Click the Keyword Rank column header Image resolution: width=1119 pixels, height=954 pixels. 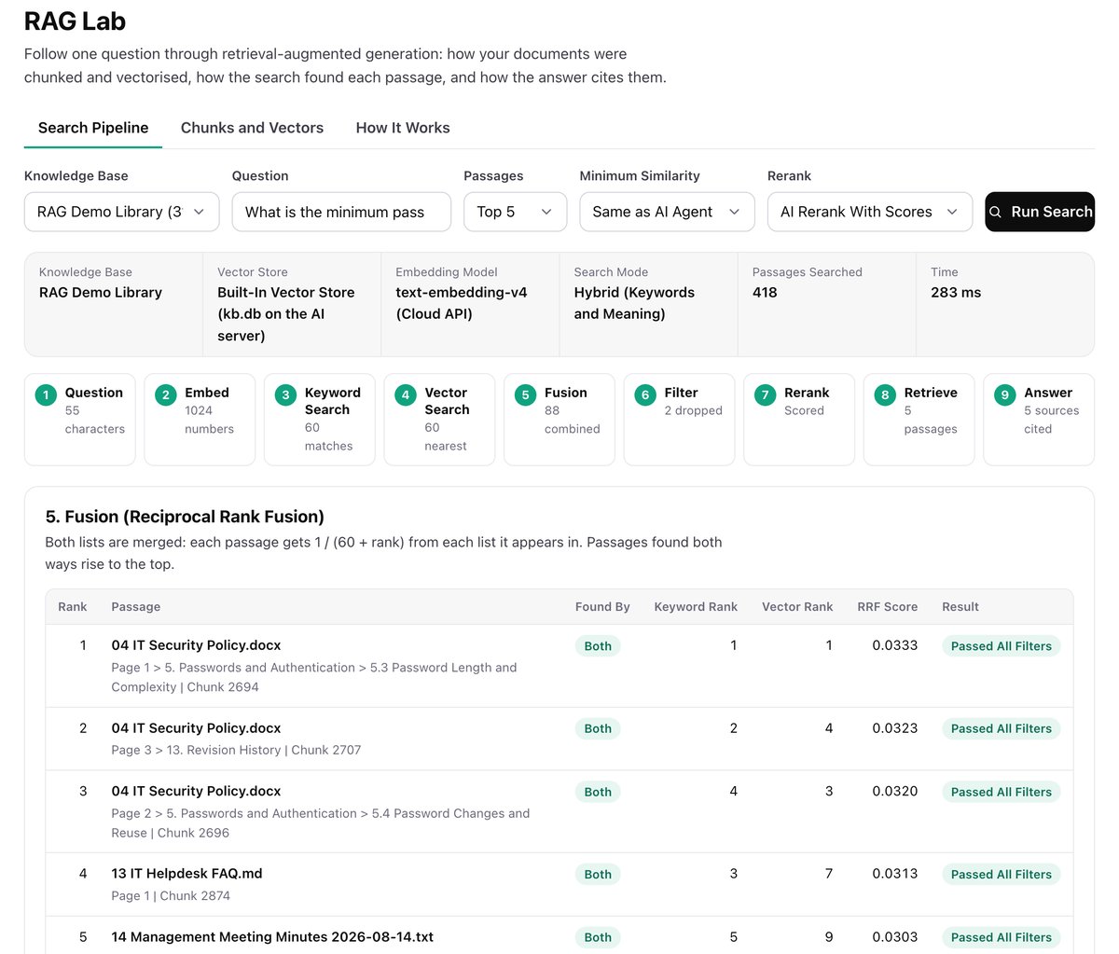pos(696,606)
